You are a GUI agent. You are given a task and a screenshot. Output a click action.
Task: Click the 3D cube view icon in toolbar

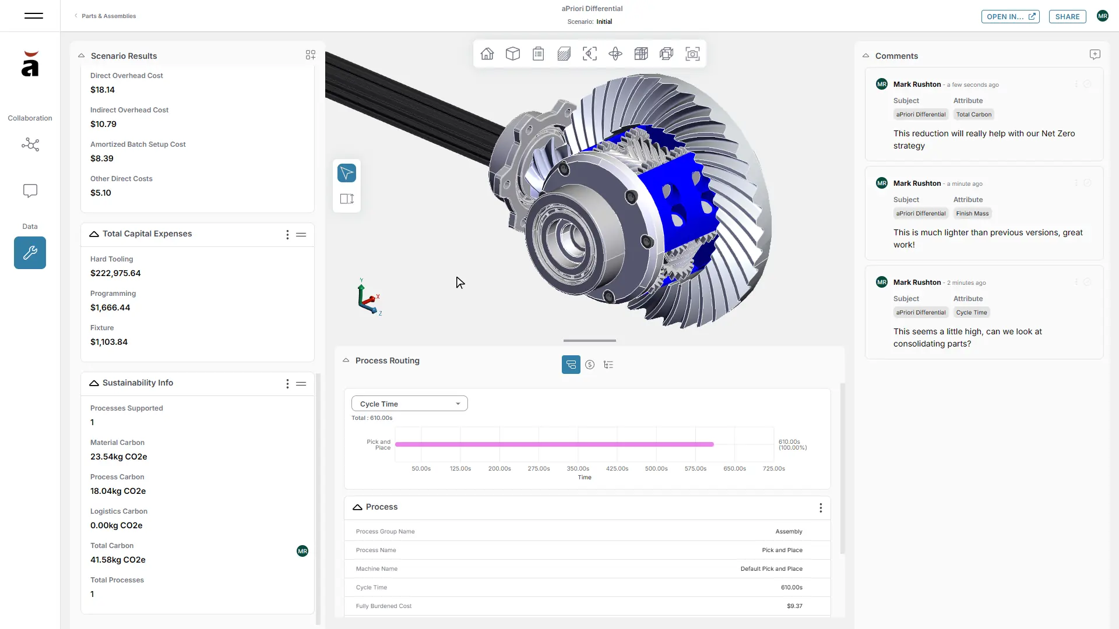tap(513, 54)
